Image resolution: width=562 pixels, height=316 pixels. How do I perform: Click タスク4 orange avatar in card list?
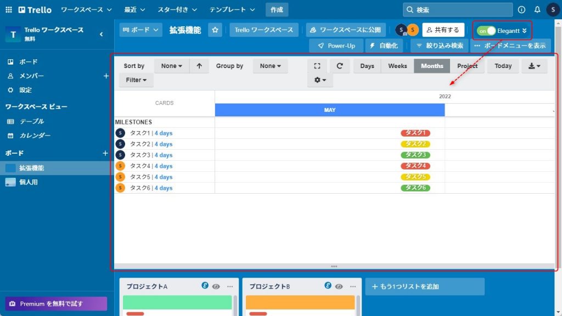pos(120,166)
